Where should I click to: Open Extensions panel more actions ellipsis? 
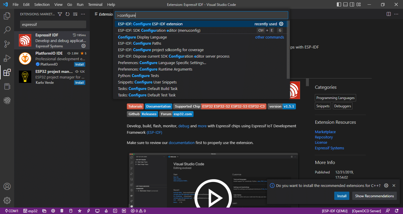point(83,14)
